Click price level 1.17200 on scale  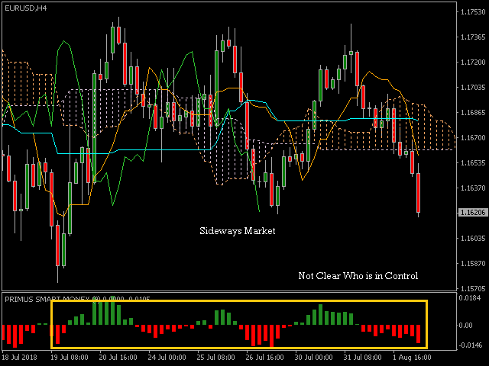pos(473,63)
